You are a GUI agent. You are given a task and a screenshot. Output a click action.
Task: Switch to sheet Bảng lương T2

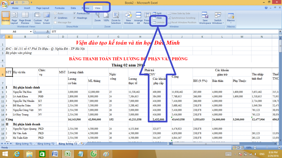[x=46, y=144]
